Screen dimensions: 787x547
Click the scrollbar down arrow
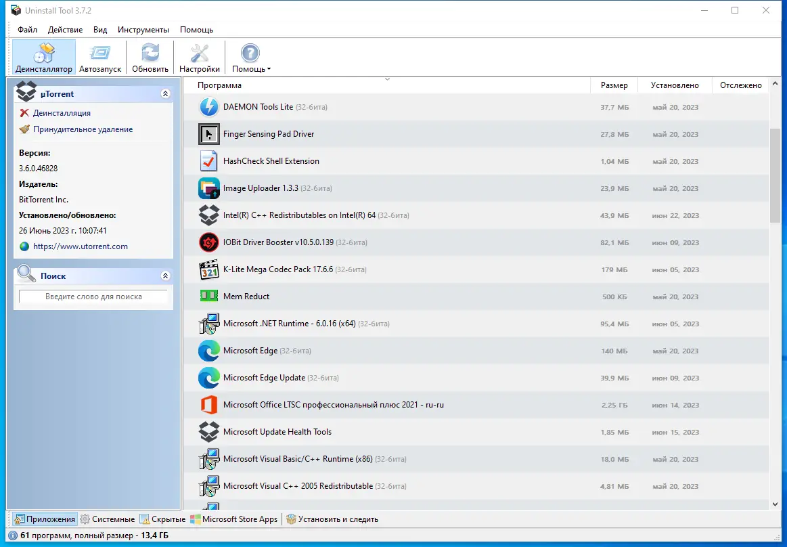pyautogui.click(x=775, y=504)
